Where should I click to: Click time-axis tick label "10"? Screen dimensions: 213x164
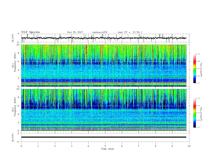[x=189, y=146]
